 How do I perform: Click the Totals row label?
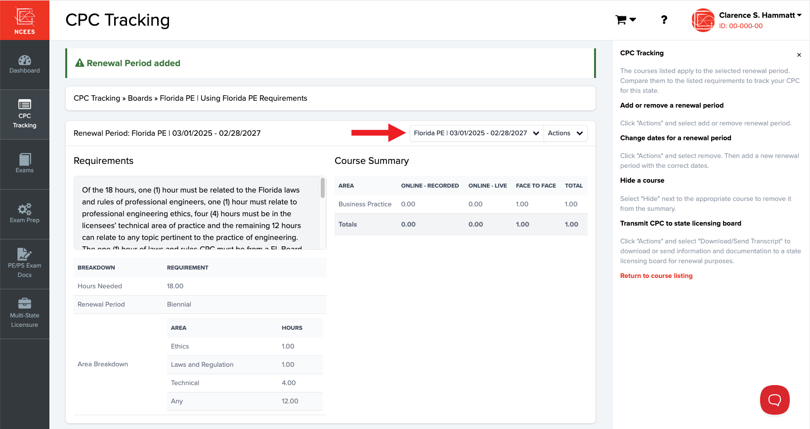tap(347, 225)
